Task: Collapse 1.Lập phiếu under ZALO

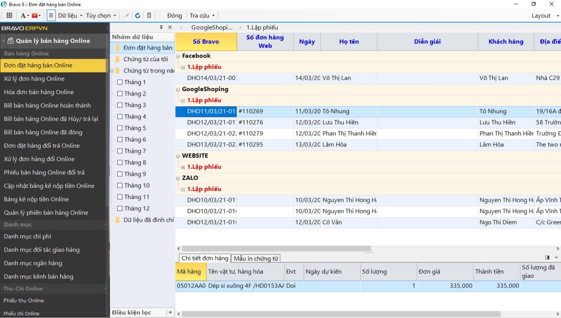Action: [183, 189]
